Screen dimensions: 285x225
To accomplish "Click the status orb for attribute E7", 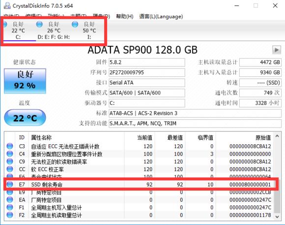I will coord(10,184).
